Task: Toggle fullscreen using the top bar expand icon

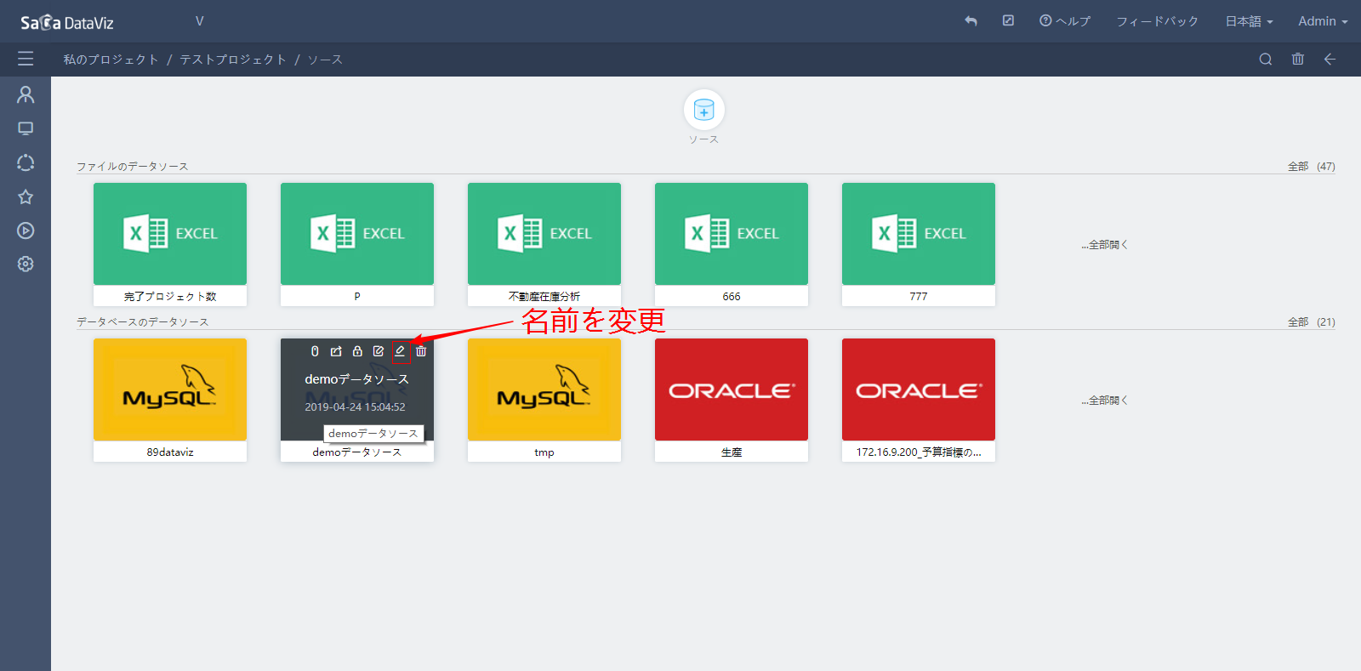Action: click(x=1008, y=21)
